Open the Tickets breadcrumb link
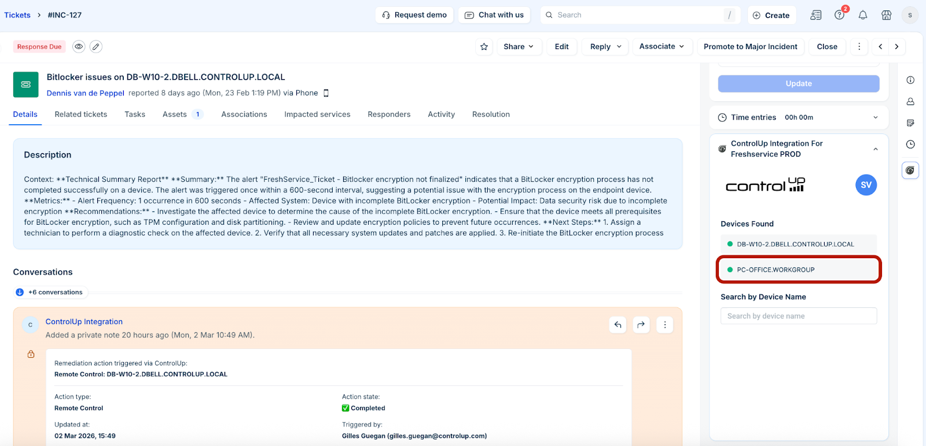The height and width of the screenshot is (446, 926). 17,15
